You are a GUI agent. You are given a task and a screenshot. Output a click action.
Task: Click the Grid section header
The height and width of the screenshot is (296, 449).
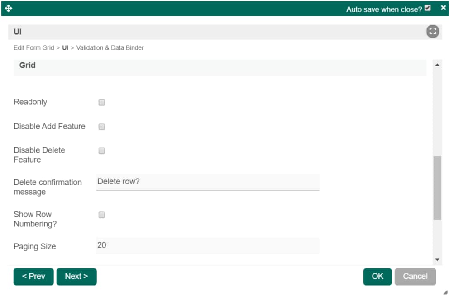pyautogui.click(x=220, y=68)
